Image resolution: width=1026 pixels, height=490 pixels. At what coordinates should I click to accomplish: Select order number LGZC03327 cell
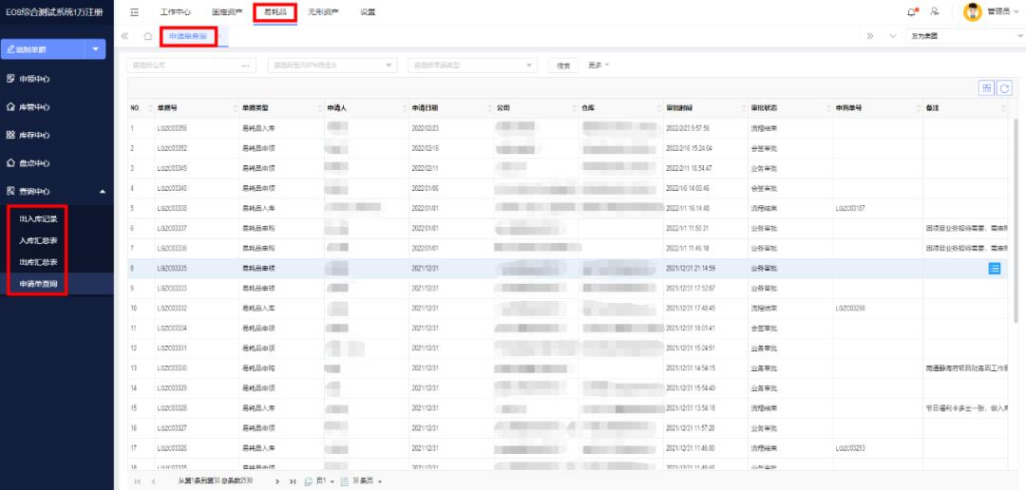click(x=172, y=428)
